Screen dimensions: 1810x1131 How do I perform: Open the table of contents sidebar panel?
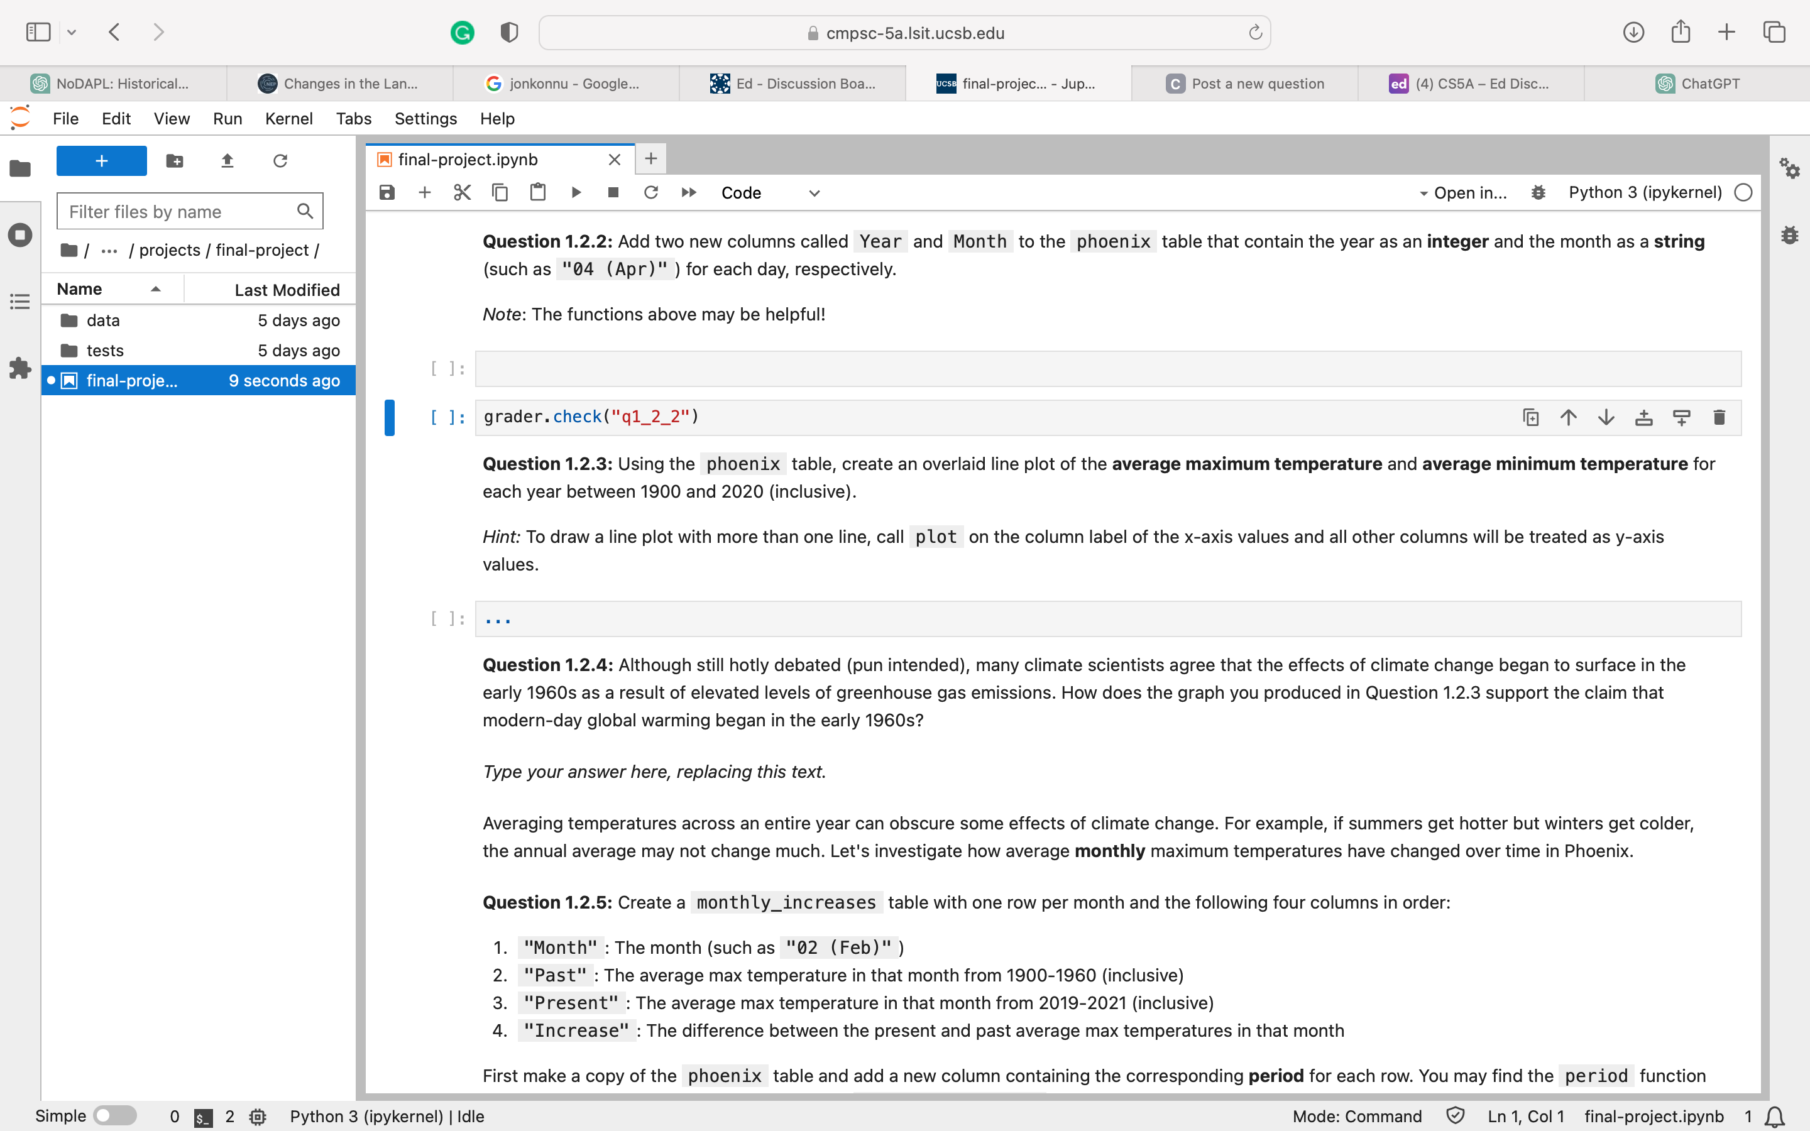click(x=19, y=302)
